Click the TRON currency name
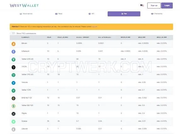180x134 pixels. coord(24,67)
